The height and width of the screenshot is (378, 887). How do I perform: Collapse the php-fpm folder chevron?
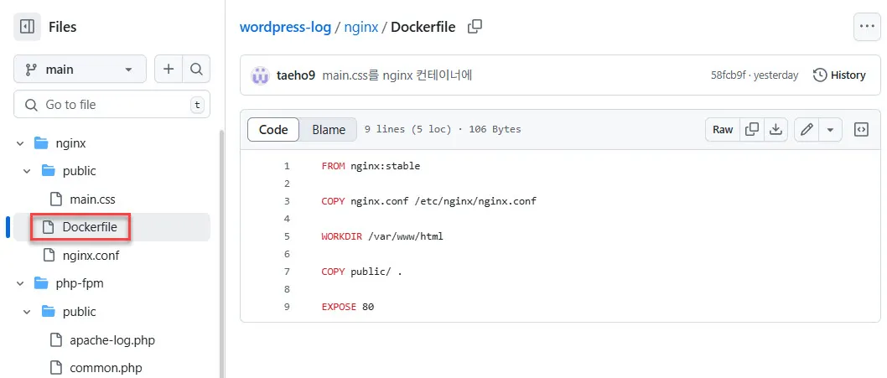tap(20, 283)
